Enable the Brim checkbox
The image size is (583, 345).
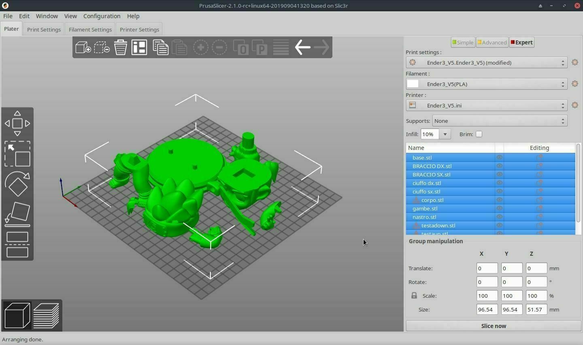pos(479,134)
